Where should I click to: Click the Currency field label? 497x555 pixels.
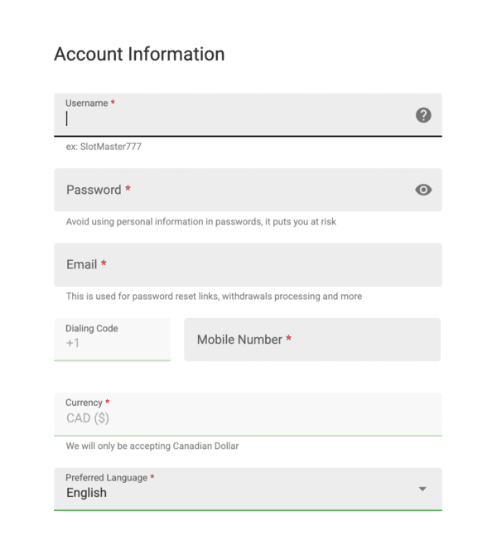click(84, 403)
